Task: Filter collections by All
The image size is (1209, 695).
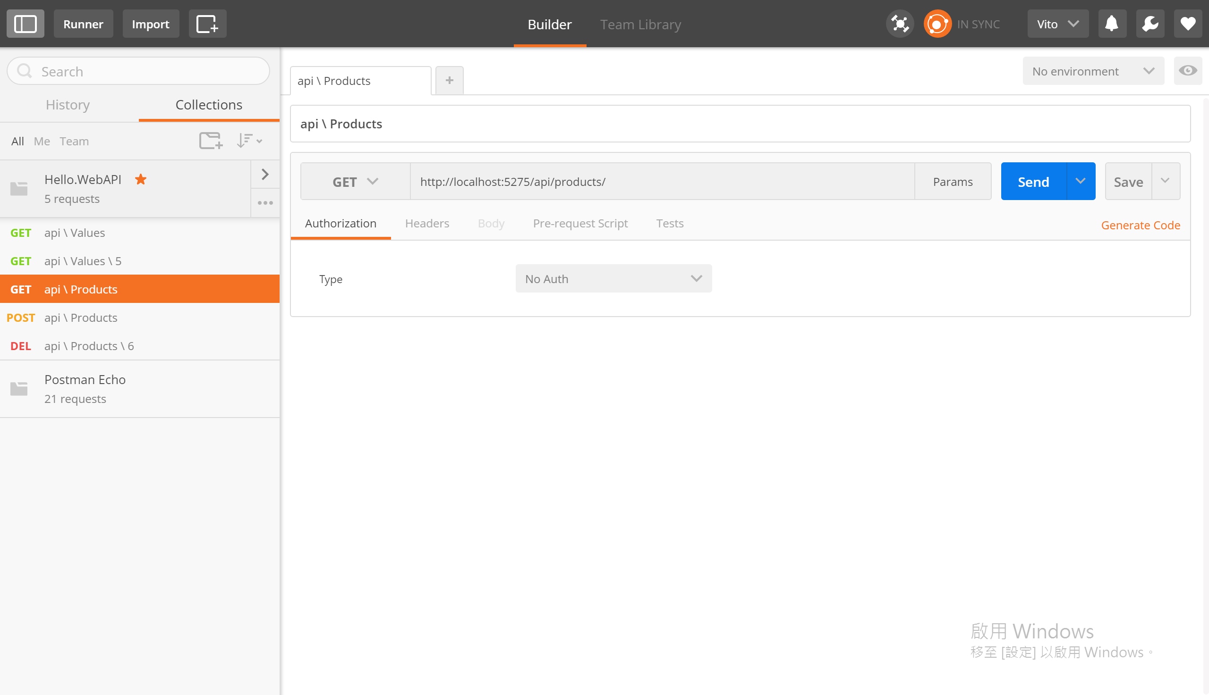Action: tap(17, 141)
